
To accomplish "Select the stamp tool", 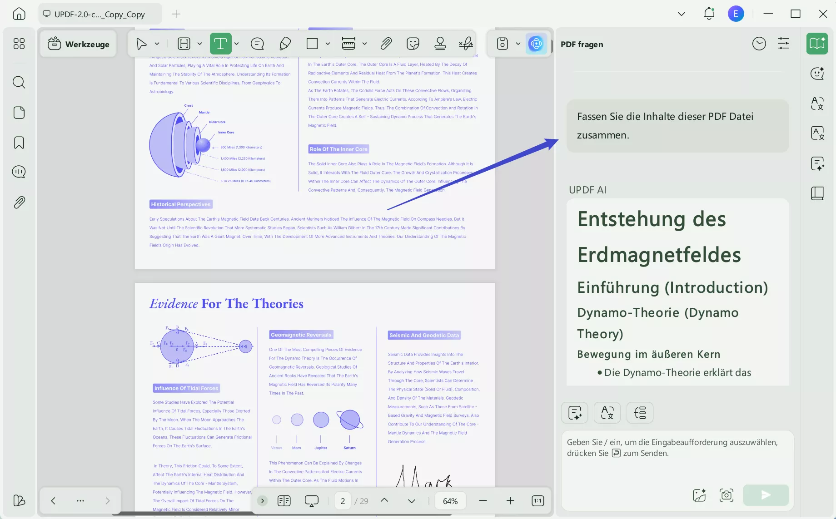I will click(x=440, y=44).
